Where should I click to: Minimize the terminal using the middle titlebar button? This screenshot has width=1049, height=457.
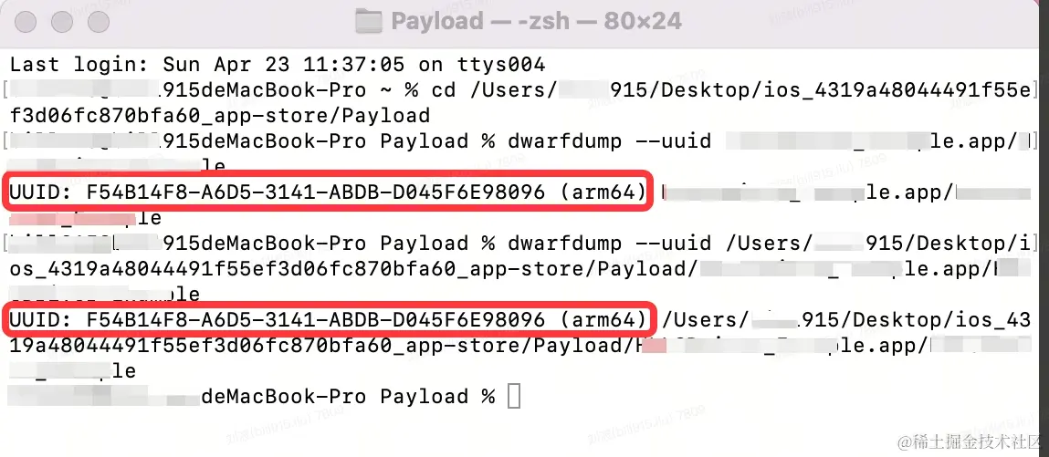click(x=62, y=22)
